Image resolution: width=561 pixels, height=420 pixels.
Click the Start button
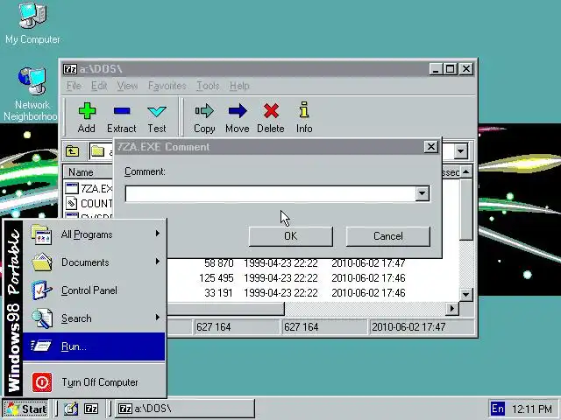click(25, 409)
